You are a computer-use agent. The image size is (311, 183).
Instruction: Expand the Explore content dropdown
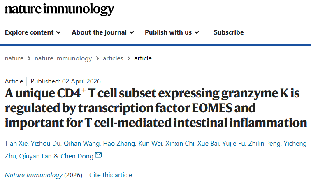click(x=33, y=32)
